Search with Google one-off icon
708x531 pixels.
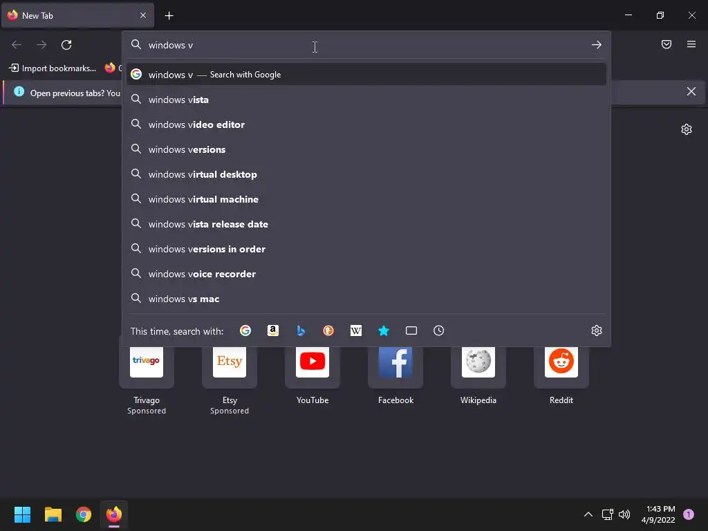245,330
